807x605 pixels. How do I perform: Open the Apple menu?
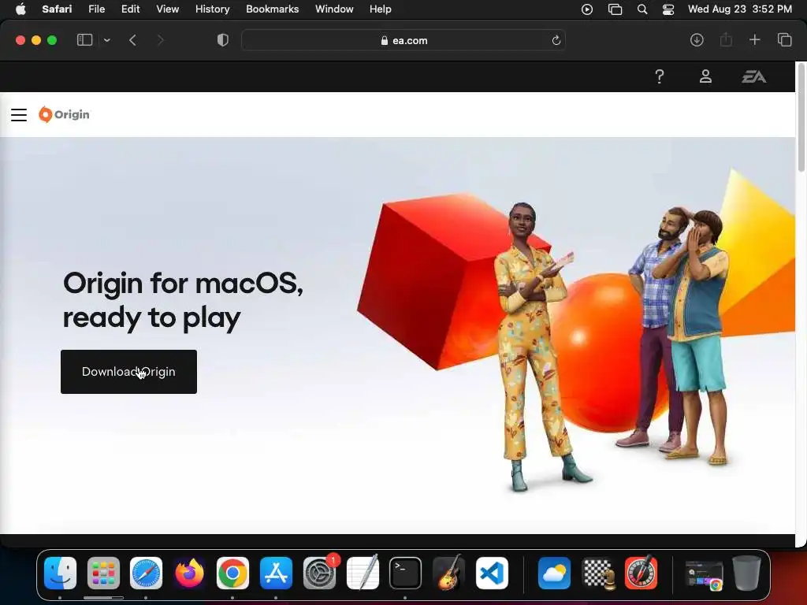point(20,9)
